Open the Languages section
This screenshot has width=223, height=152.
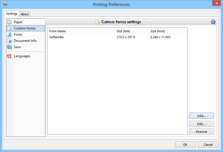click(26, 56)
